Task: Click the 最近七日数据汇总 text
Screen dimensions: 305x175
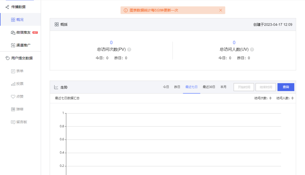Action: pos(67,98)
